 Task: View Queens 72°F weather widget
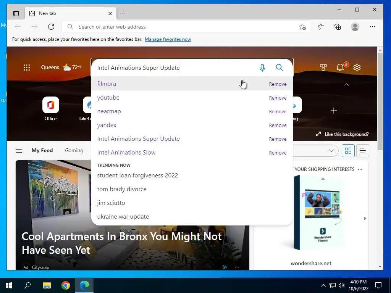coord(61,67)
